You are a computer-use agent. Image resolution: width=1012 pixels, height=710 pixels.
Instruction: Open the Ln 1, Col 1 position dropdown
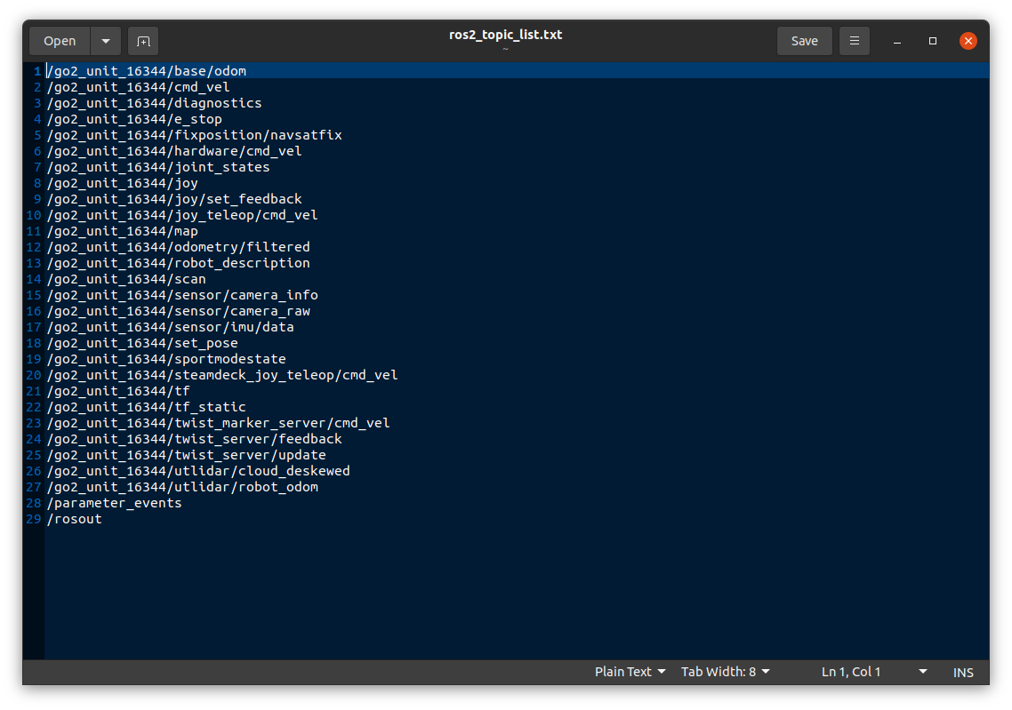coord(874,672)
